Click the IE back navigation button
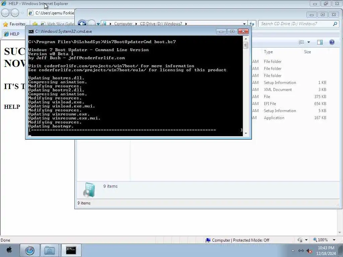 5,13
